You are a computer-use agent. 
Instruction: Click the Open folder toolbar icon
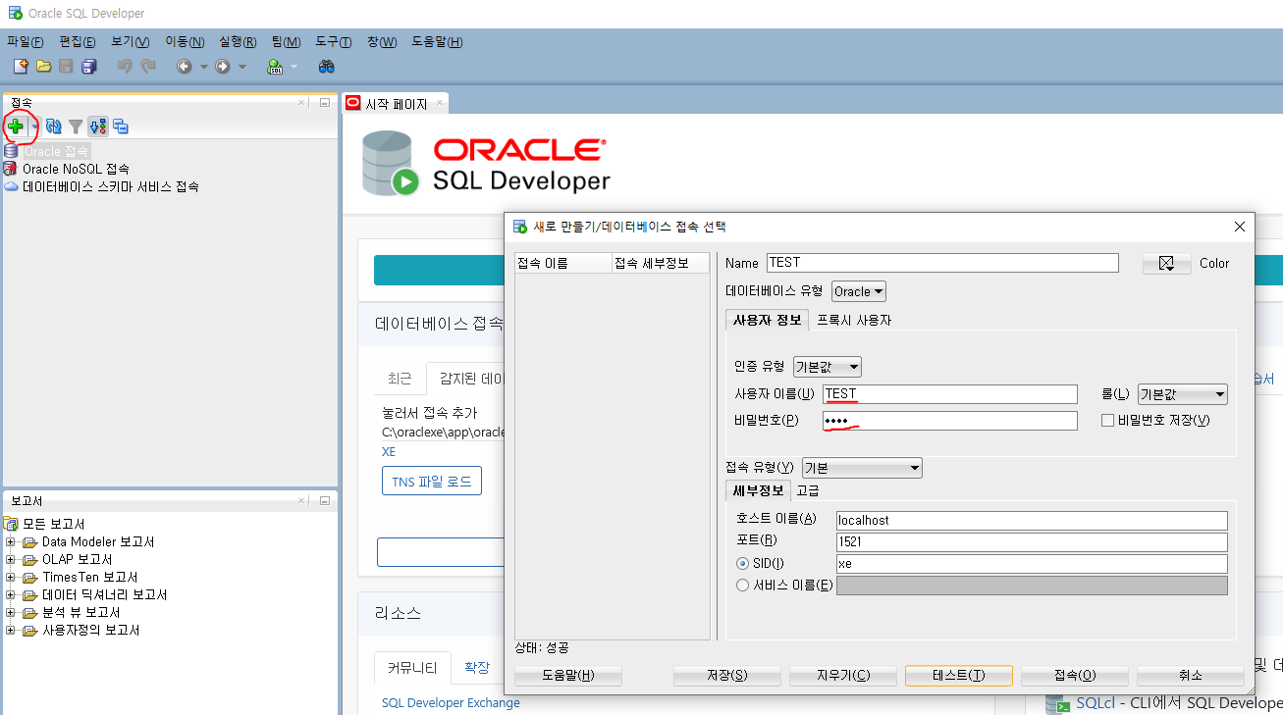point(43,67)
